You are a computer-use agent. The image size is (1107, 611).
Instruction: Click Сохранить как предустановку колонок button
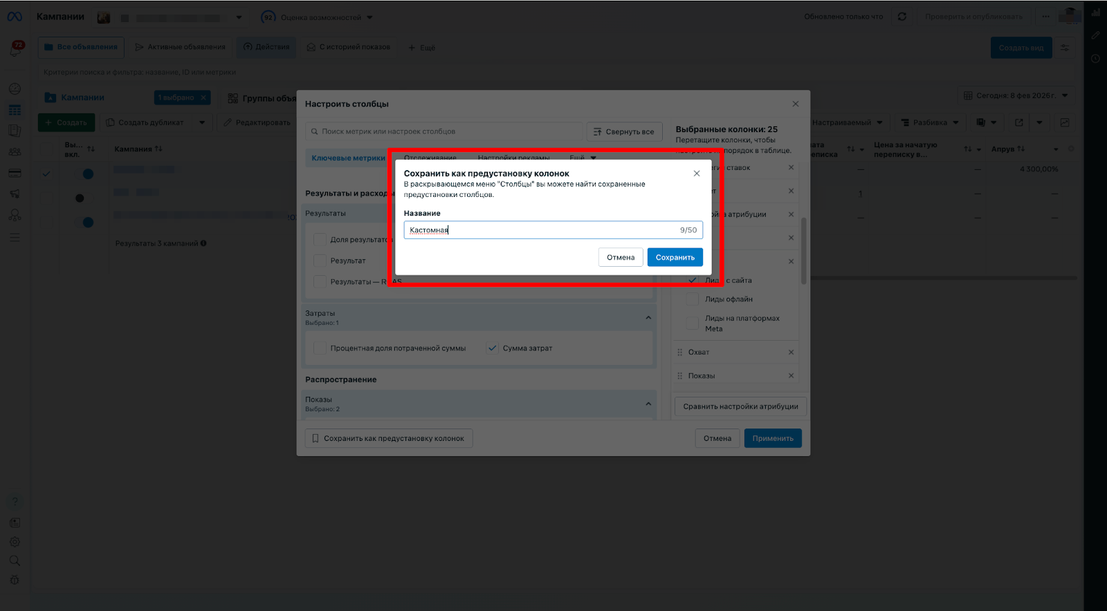tap(389, 438)
